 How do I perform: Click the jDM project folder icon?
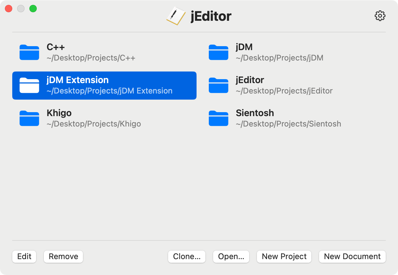click(x=219, y=52)
